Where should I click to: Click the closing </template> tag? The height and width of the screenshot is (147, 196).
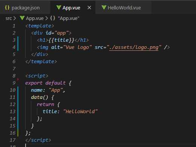tap(41, 62)
